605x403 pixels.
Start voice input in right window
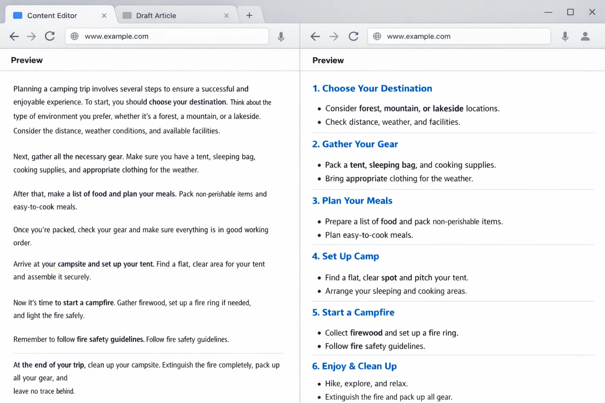coord(565,36)
